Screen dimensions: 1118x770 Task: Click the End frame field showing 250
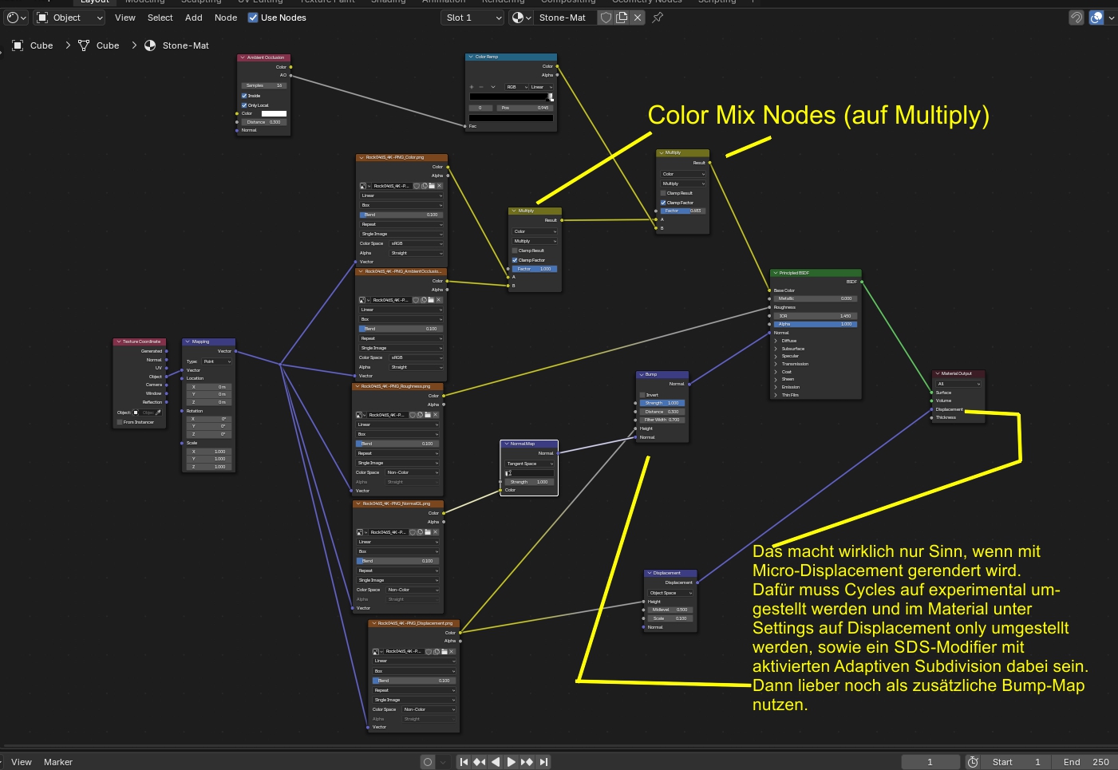pos(1086,762)
